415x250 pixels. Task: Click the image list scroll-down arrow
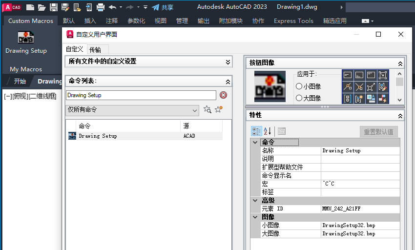point(400,100)
